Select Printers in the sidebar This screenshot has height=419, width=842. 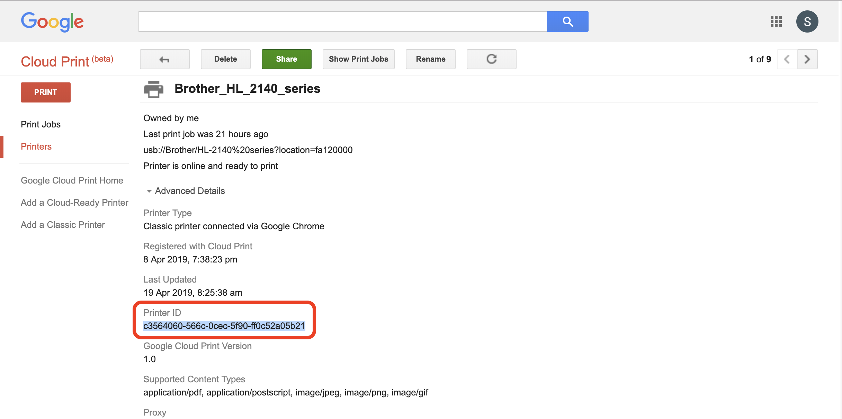(x=36, y=146)
